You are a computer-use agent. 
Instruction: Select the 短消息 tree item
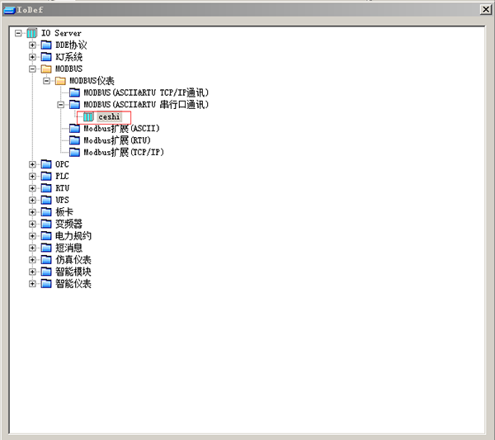68,248
